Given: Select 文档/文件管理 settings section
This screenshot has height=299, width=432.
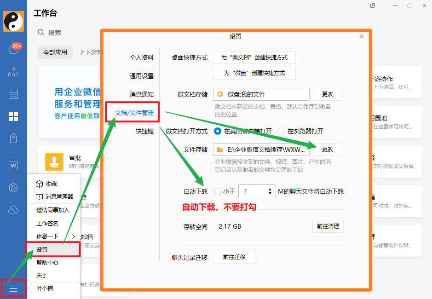Looking at the screenshot, I should point(134,113).
